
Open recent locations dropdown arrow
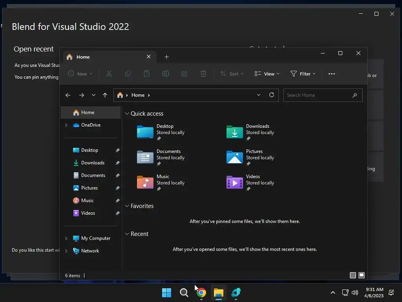pyautogui.click(x=93, y=95)
